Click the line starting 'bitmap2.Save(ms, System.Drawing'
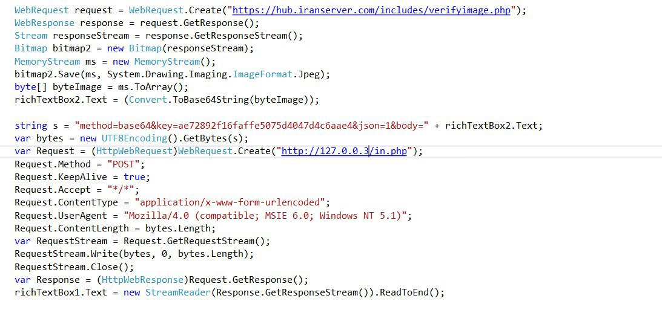 click(172, 74)
